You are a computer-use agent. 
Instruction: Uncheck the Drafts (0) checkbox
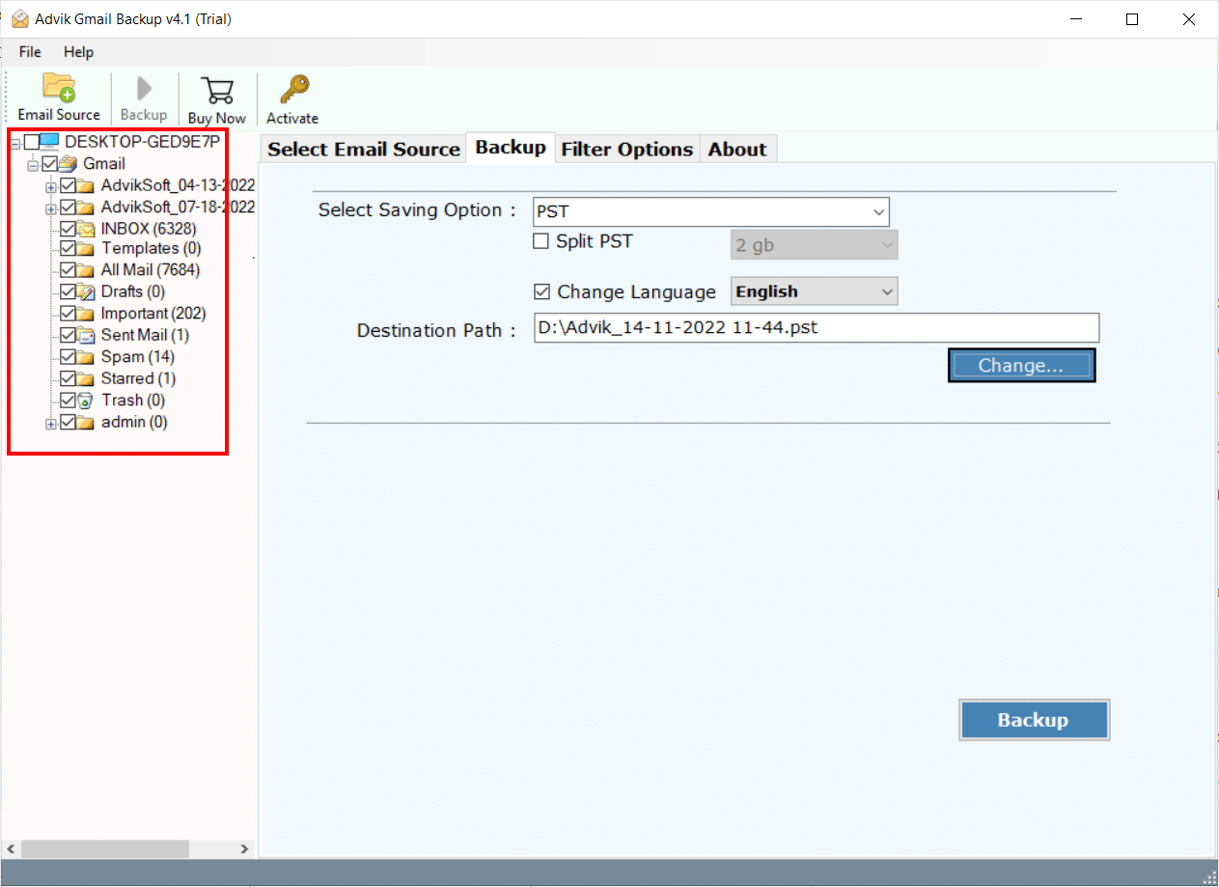68,291
